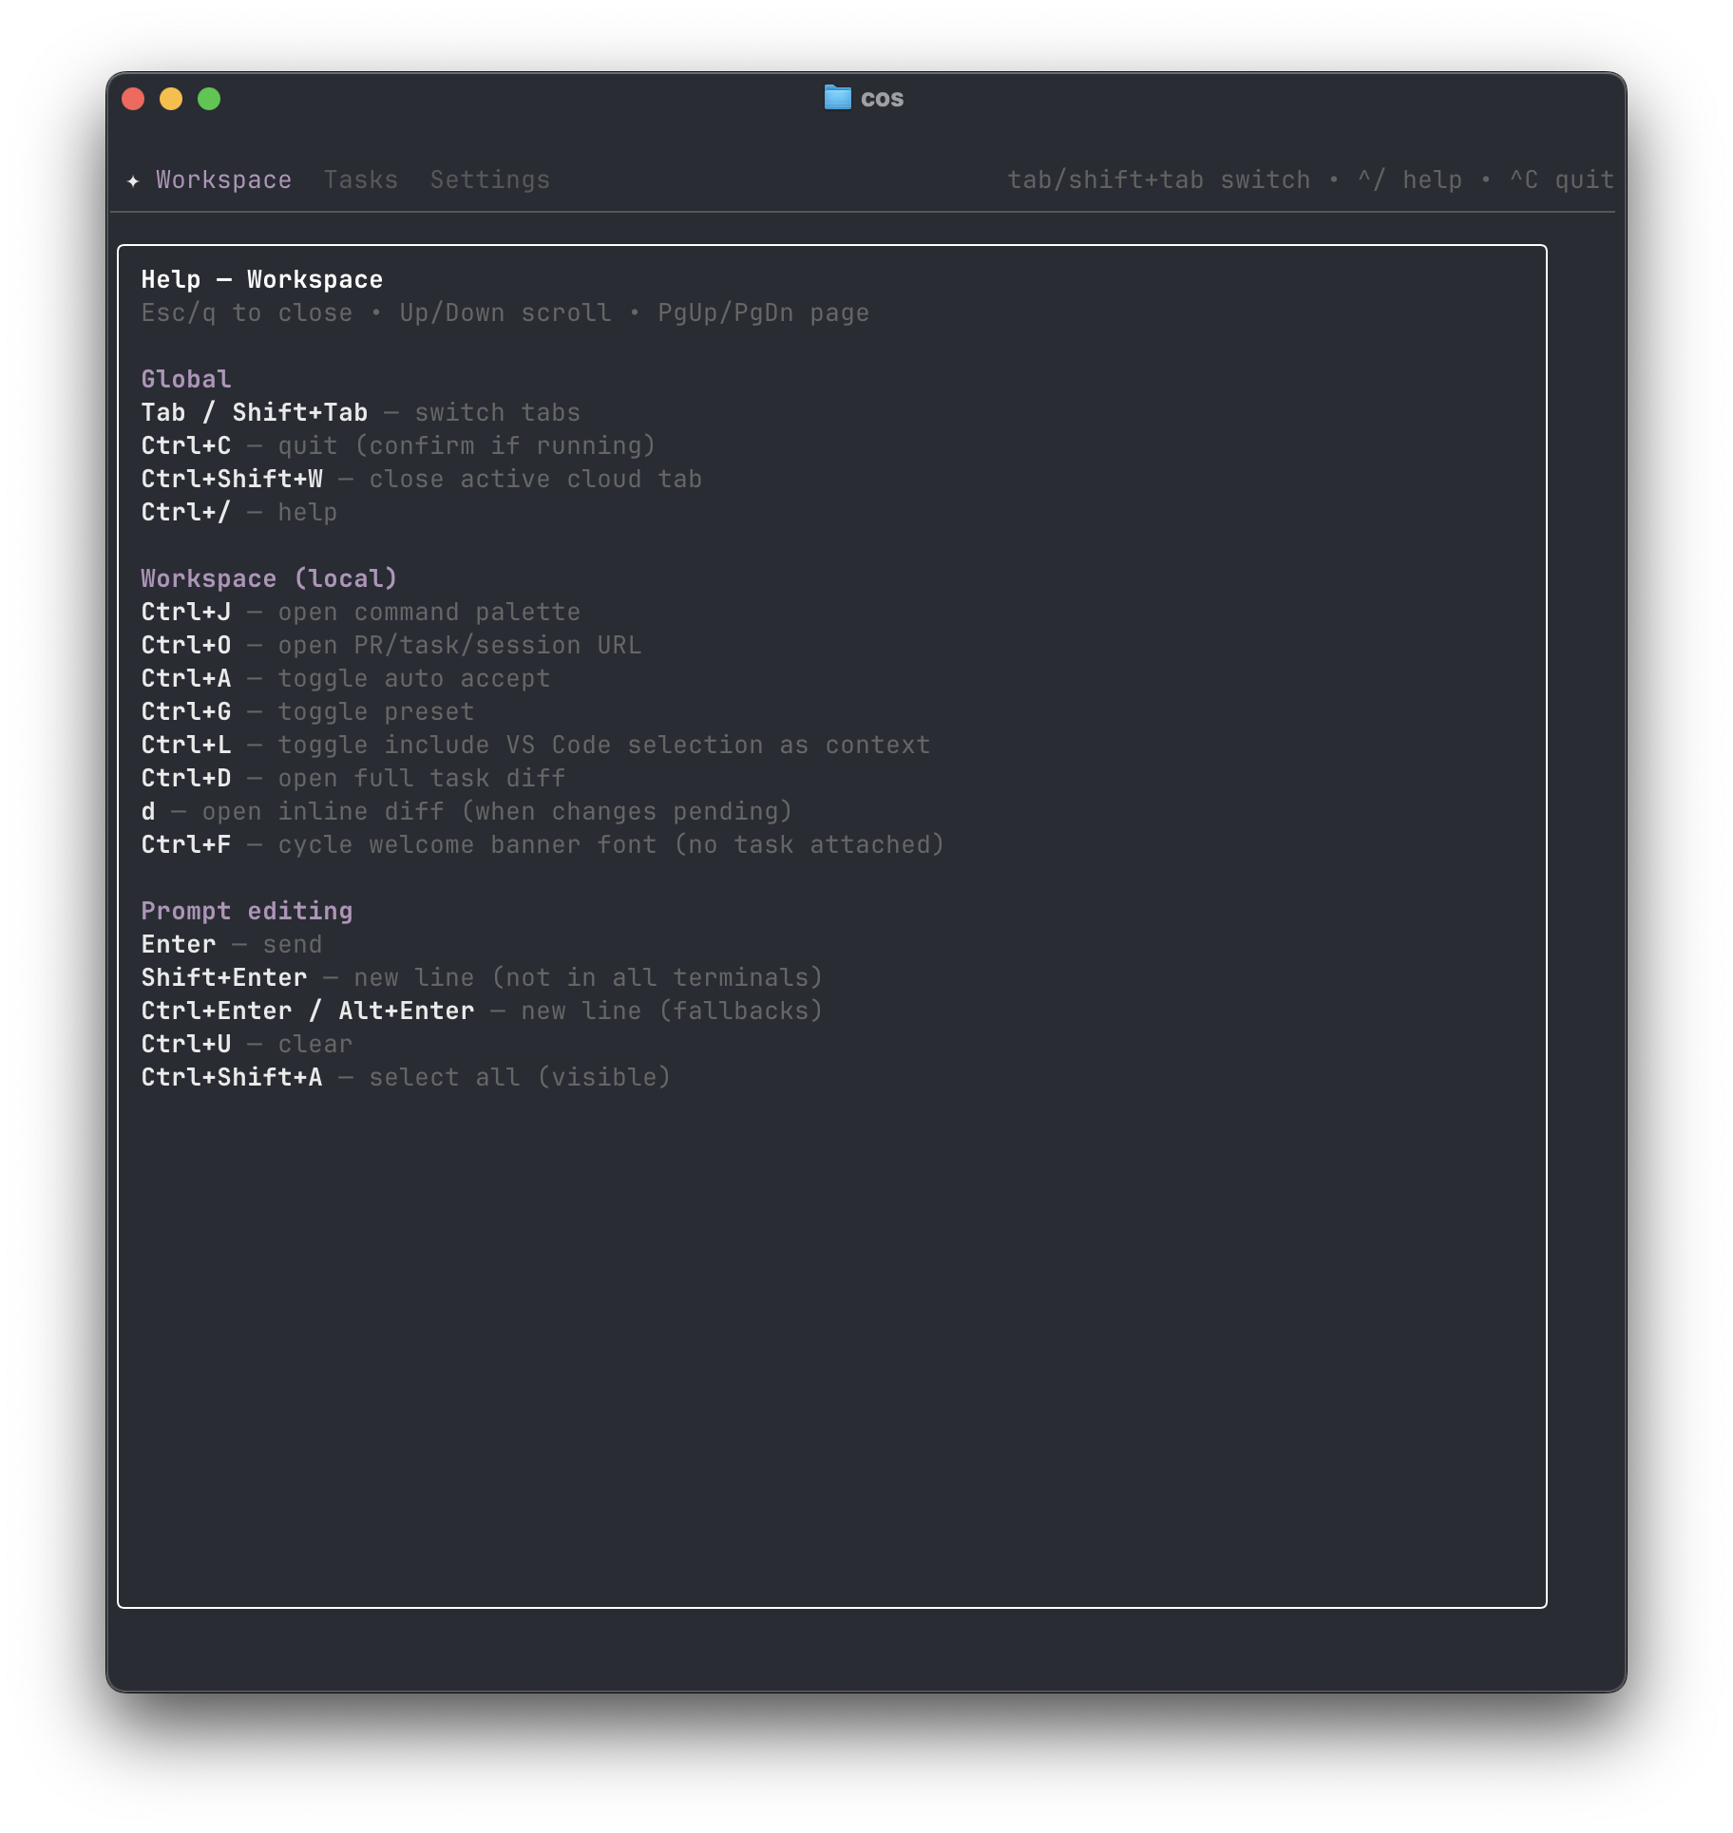Click the yellow minimize traffic light
1733x1833 pixels.
click(171, 98)
